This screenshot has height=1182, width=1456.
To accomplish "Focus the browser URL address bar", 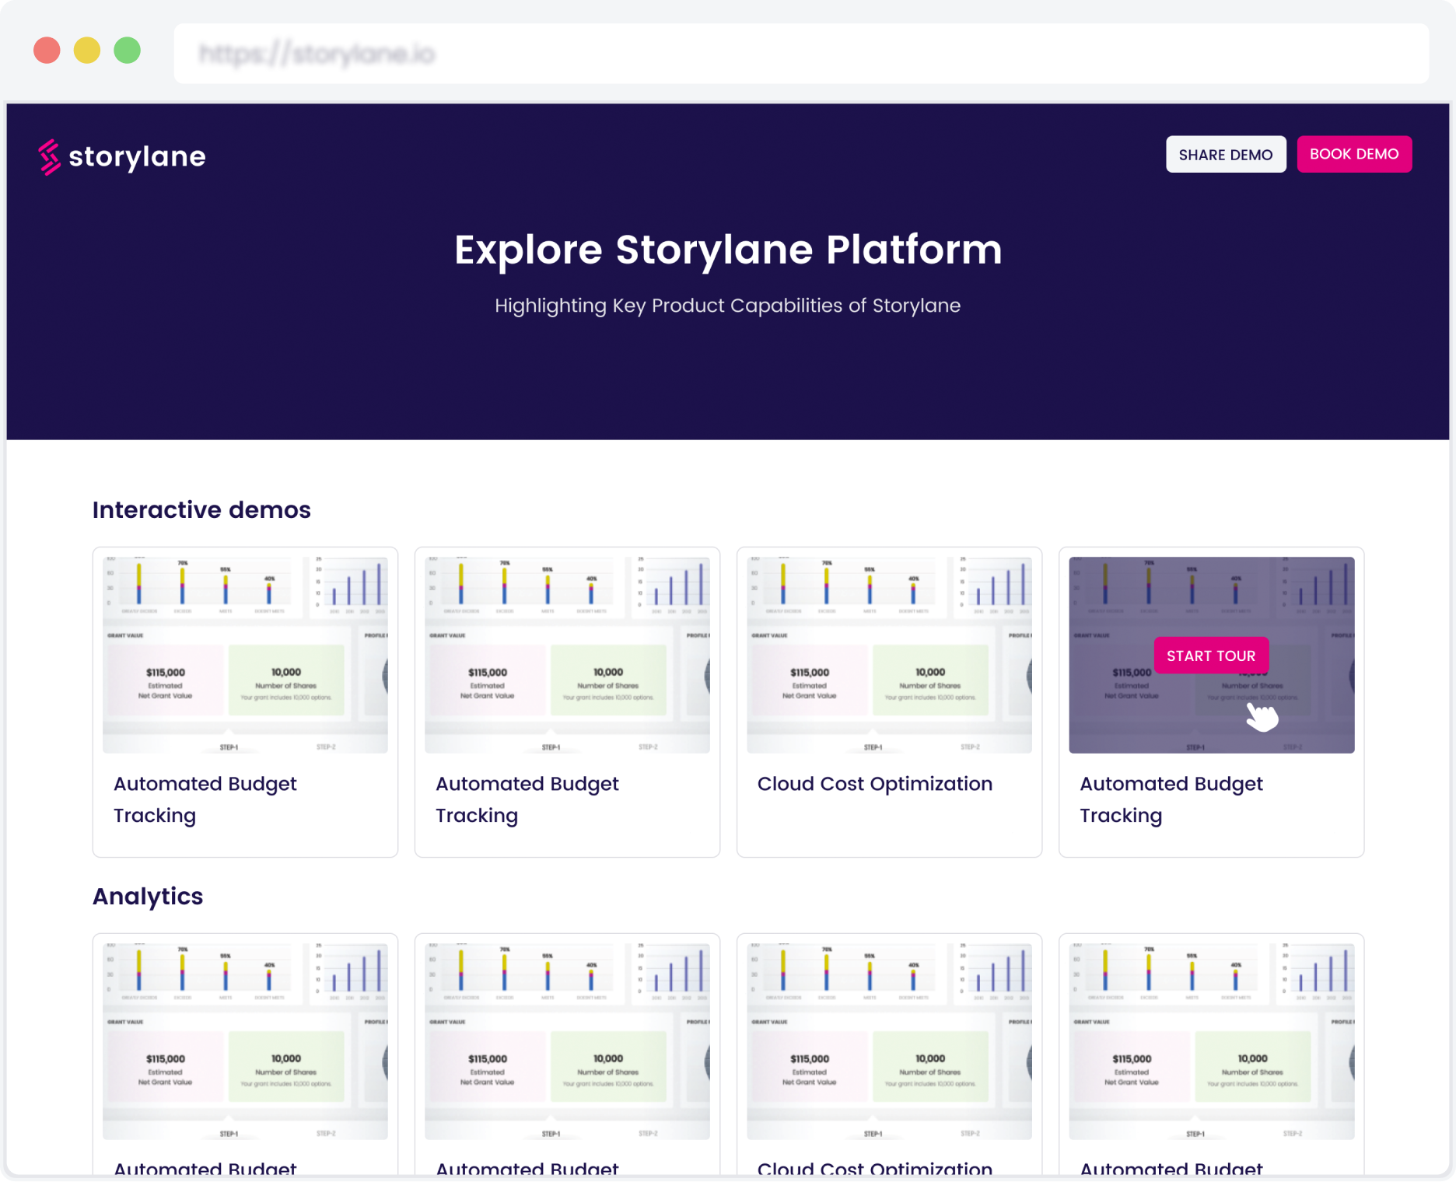I will [801, 53].
